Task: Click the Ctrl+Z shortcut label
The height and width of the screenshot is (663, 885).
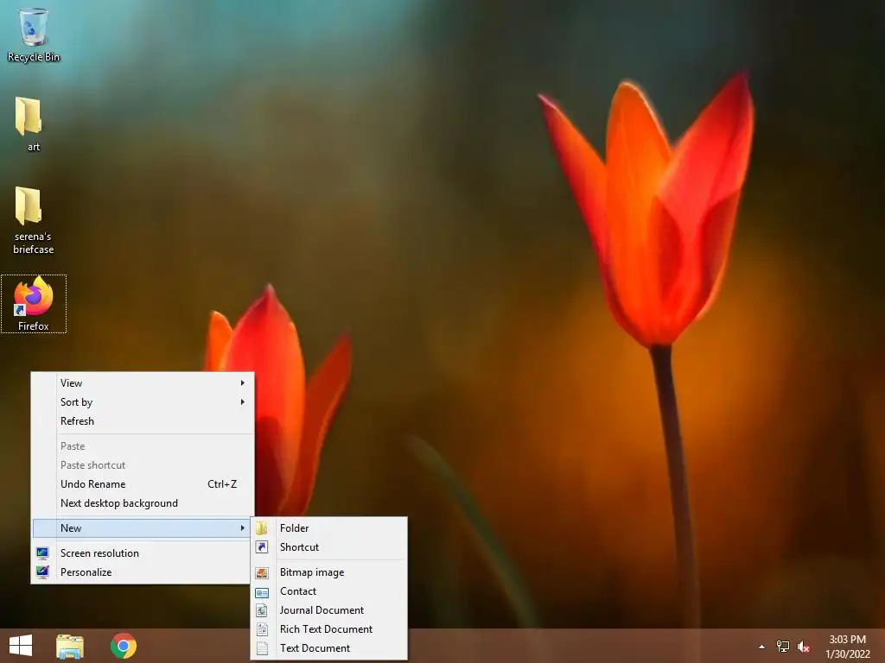Action: [x=222, y=484]
